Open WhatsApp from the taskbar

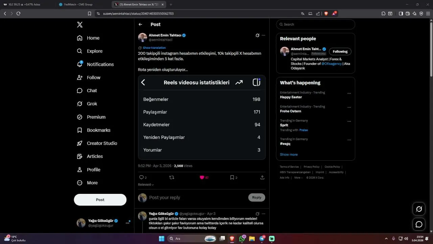pyautogui.click(x=242, y=239)
